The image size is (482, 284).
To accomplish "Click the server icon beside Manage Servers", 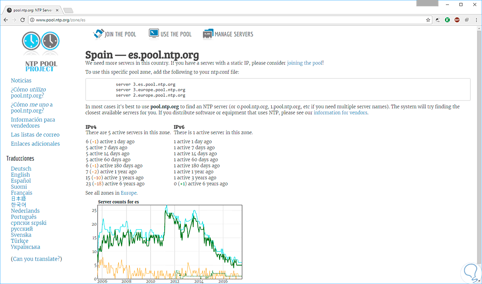I will pyautogui.click(x=208, y=34).
